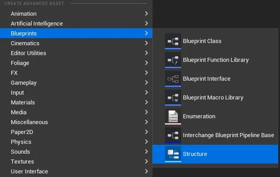Viewport: 280px width, 177px height.
Task: Click the Blueprint Function Library icon
Action: (x=173, y=60)
